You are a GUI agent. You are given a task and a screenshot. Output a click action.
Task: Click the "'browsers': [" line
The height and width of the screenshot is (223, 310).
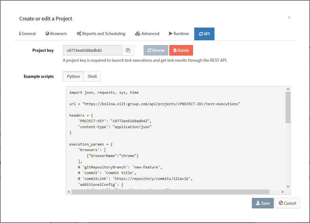pos(92,150)
